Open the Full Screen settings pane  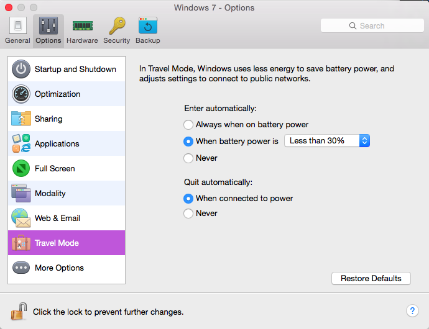pyautogui.click(x=67, y=169)
